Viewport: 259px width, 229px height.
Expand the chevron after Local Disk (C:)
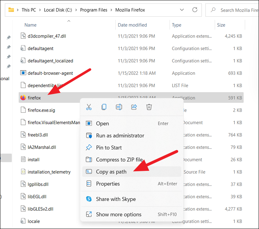tap(76, 10)
